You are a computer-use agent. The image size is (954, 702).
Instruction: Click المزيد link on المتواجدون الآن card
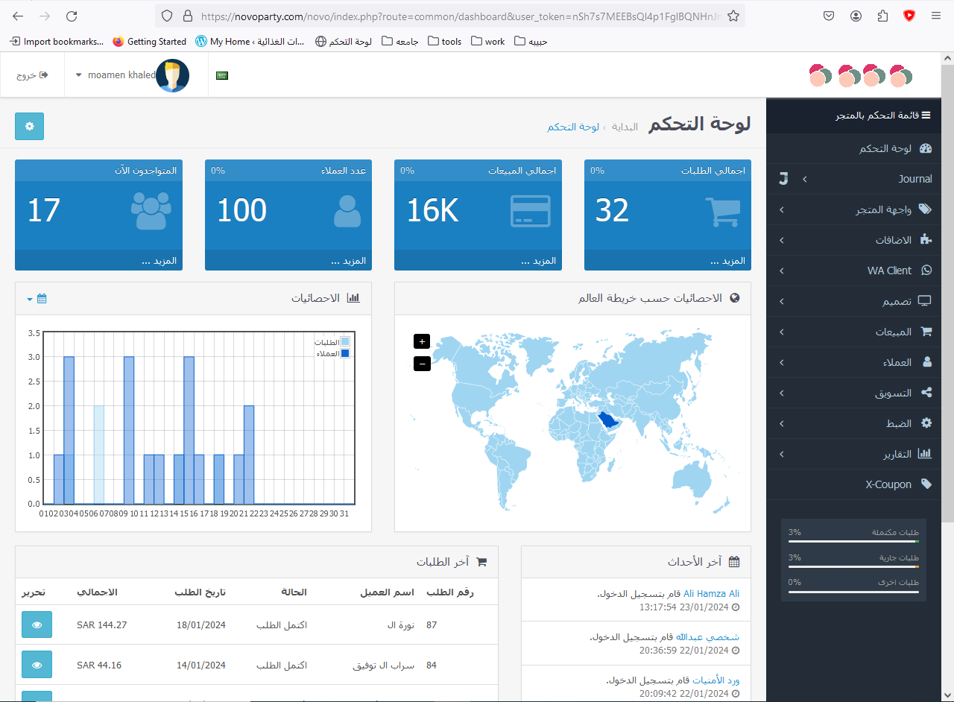coord(159,261)
